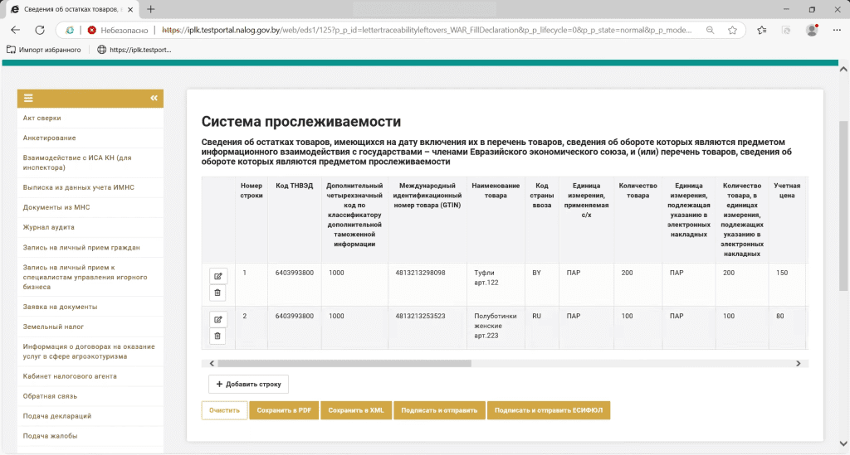
Task: Close the Сведения об остатках tab
Action: 130,9
